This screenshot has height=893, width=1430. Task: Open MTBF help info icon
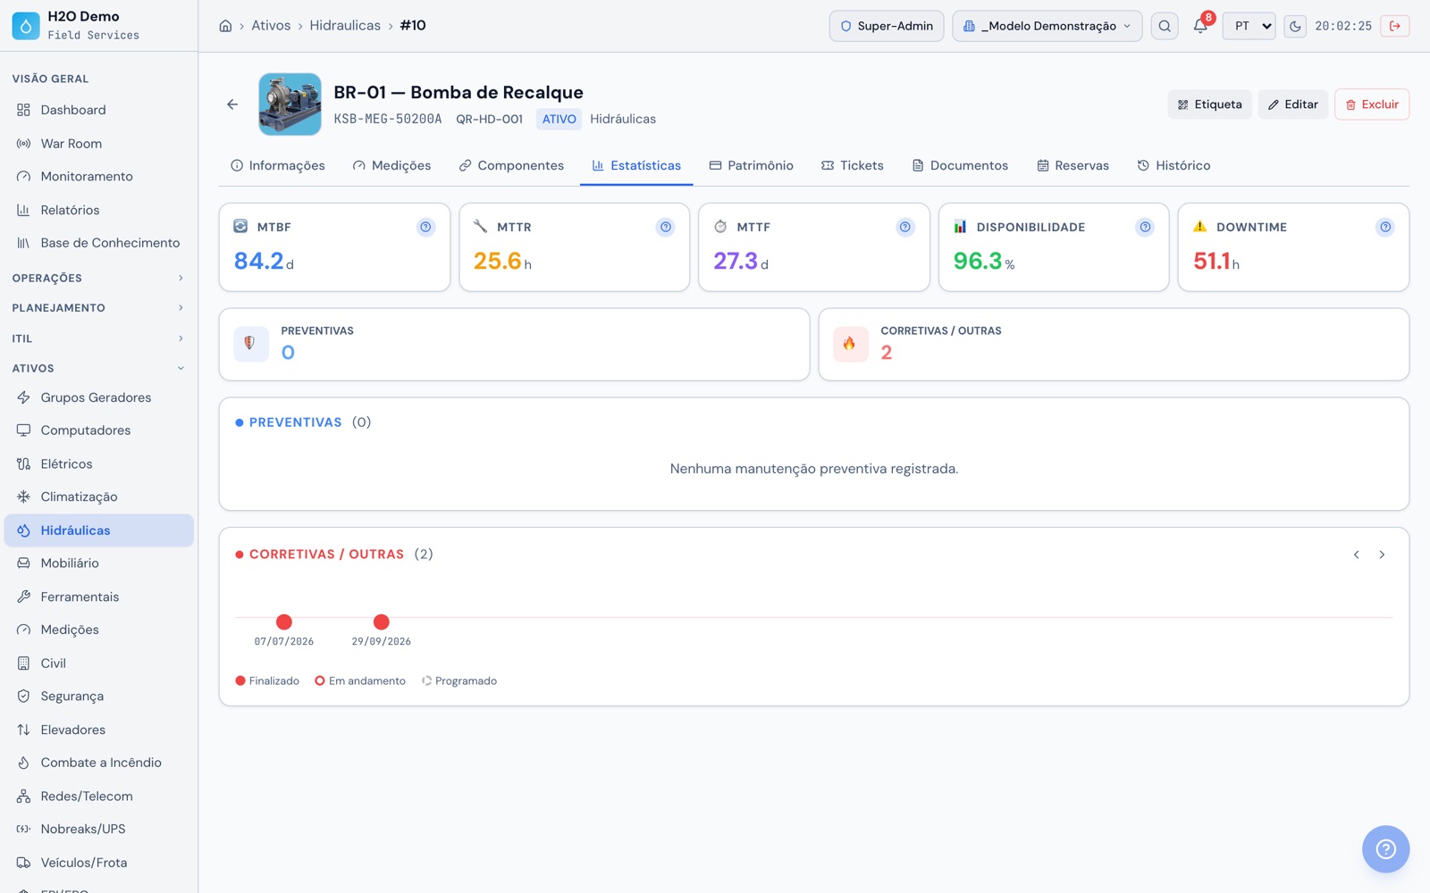pyautogui.click(x=425, y=227)
